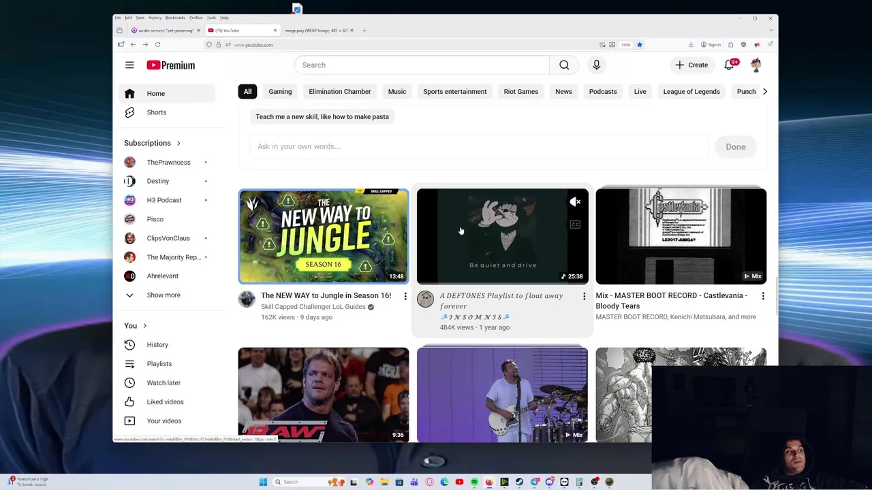Click the search magnifier button
Screen dimensions: 872x490
click(x=564, y=65)
